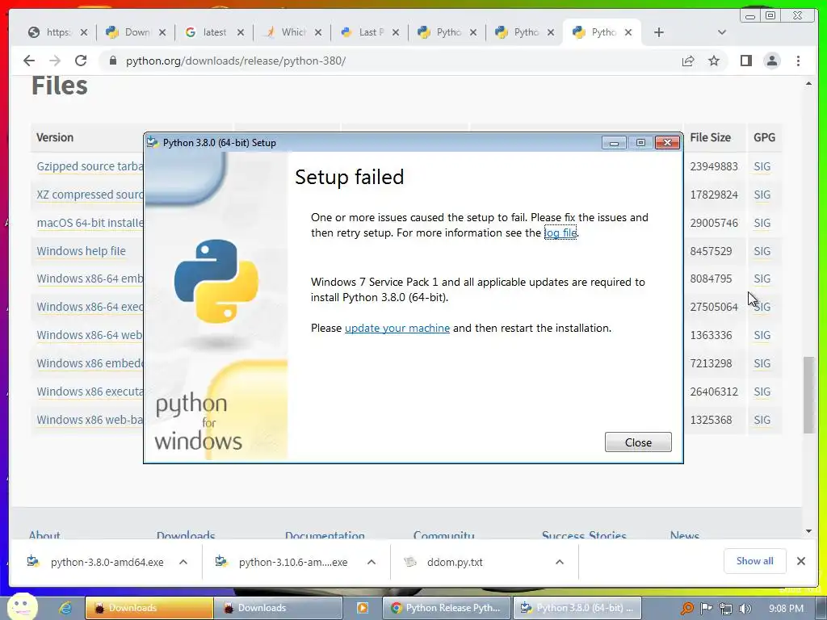Click the Setup dialog title bar icon

coord(153,142)
